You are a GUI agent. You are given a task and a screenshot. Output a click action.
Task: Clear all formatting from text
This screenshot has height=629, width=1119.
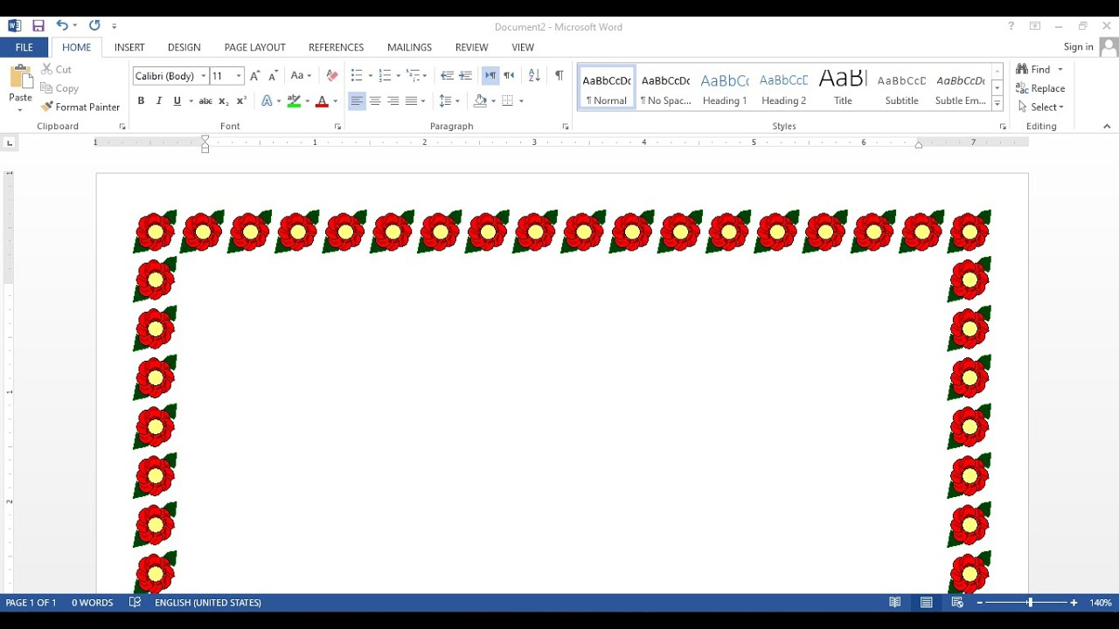[331, 76]
